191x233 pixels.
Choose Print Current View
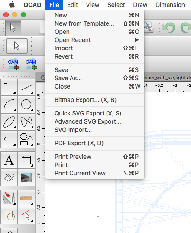pos(95,173)
